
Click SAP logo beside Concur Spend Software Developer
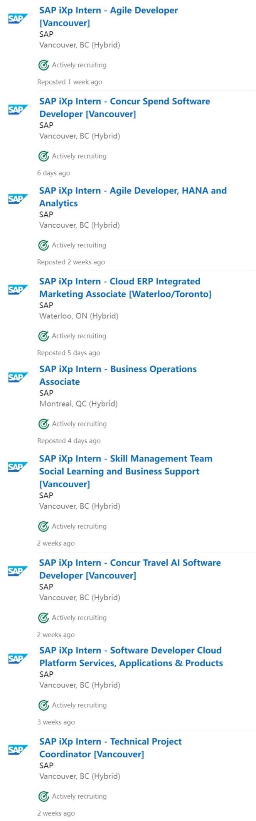click(x=18, y=109)
